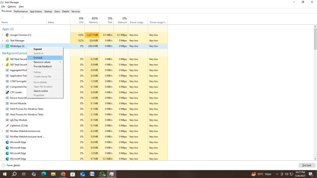Click the igfxTray Module process icon
Image resolution: width=317 pixels, height=178 pixels.
pos(7,120)
